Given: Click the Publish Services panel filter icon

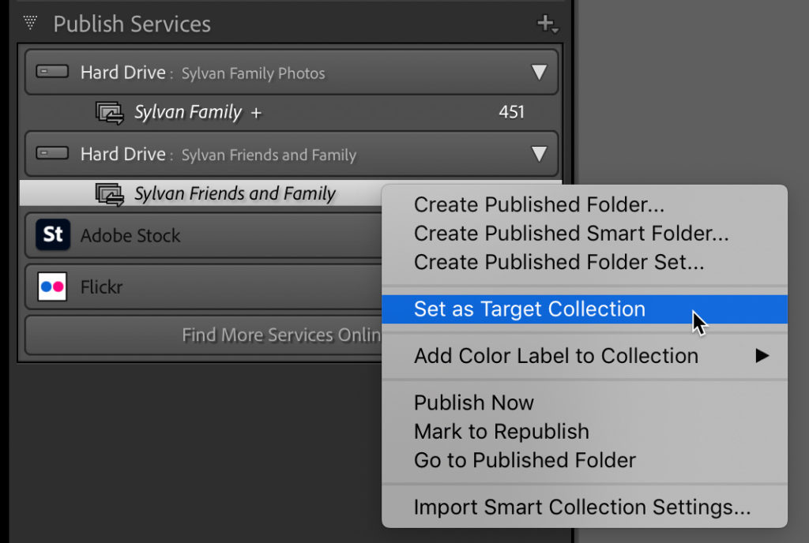Looking at the screenshot, I should tap(29, 23).
